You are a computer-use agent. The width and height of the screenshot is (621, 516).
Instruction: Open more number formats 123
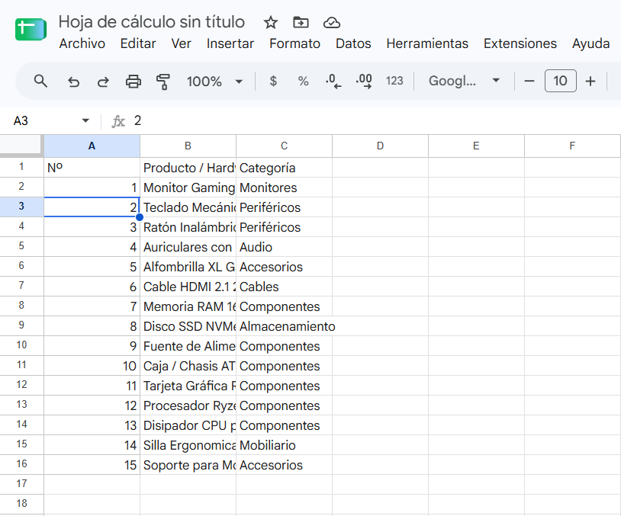(x=394, y=81)
